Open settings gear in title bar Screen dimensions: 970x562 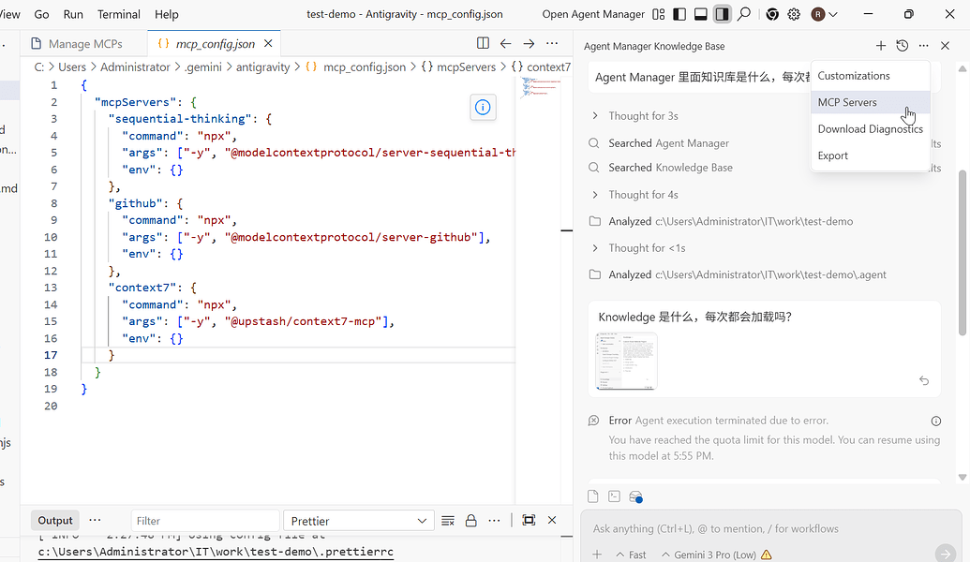point(795,14)
